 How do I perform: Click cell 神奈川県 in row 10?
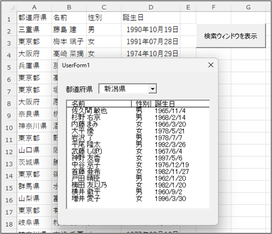tap(34, 126)
